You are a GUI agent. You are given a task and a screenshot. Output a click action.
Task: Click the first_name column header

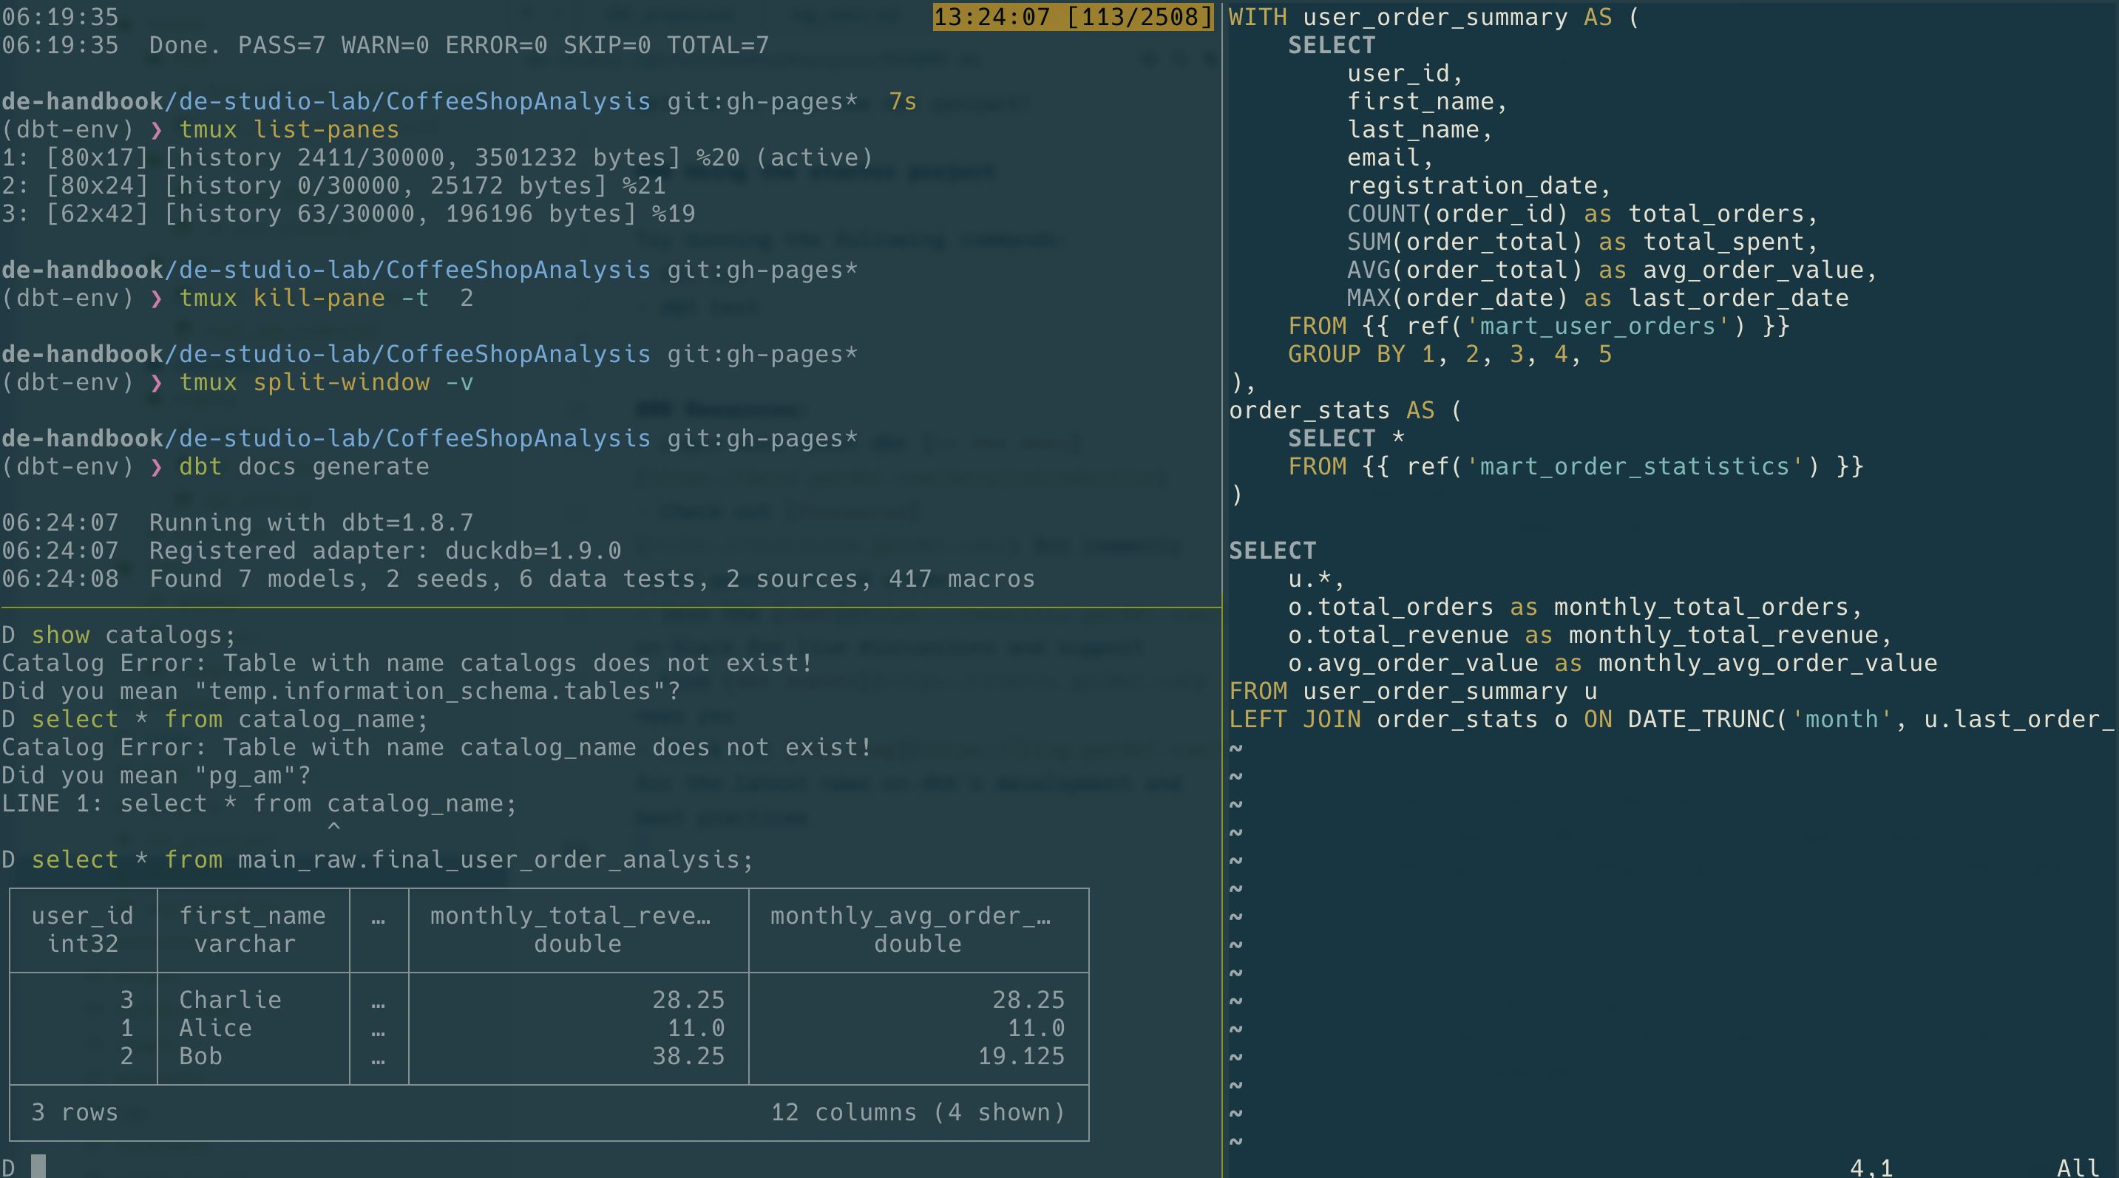[x=253, y=915]
